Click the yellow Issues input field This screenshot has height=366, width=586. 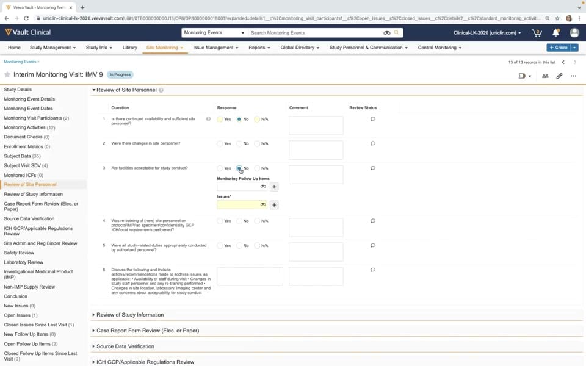point(239,205)
